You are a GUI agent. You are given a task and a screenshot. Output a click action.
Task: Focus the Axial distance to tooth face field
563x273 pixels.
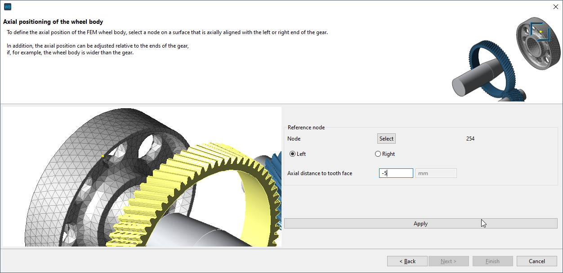click(396, 173)
